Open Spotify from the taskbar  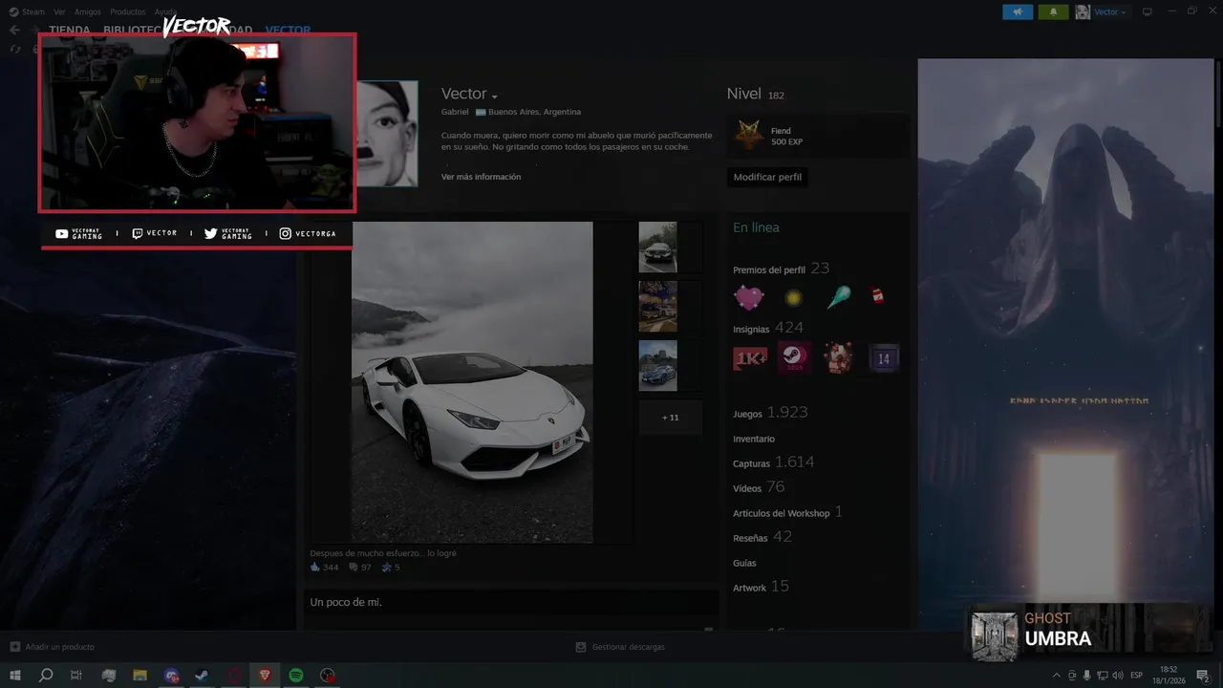tap(296, 675)
